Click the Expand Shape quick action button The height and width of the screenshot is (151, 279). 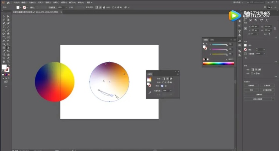[x=267, y=85]
